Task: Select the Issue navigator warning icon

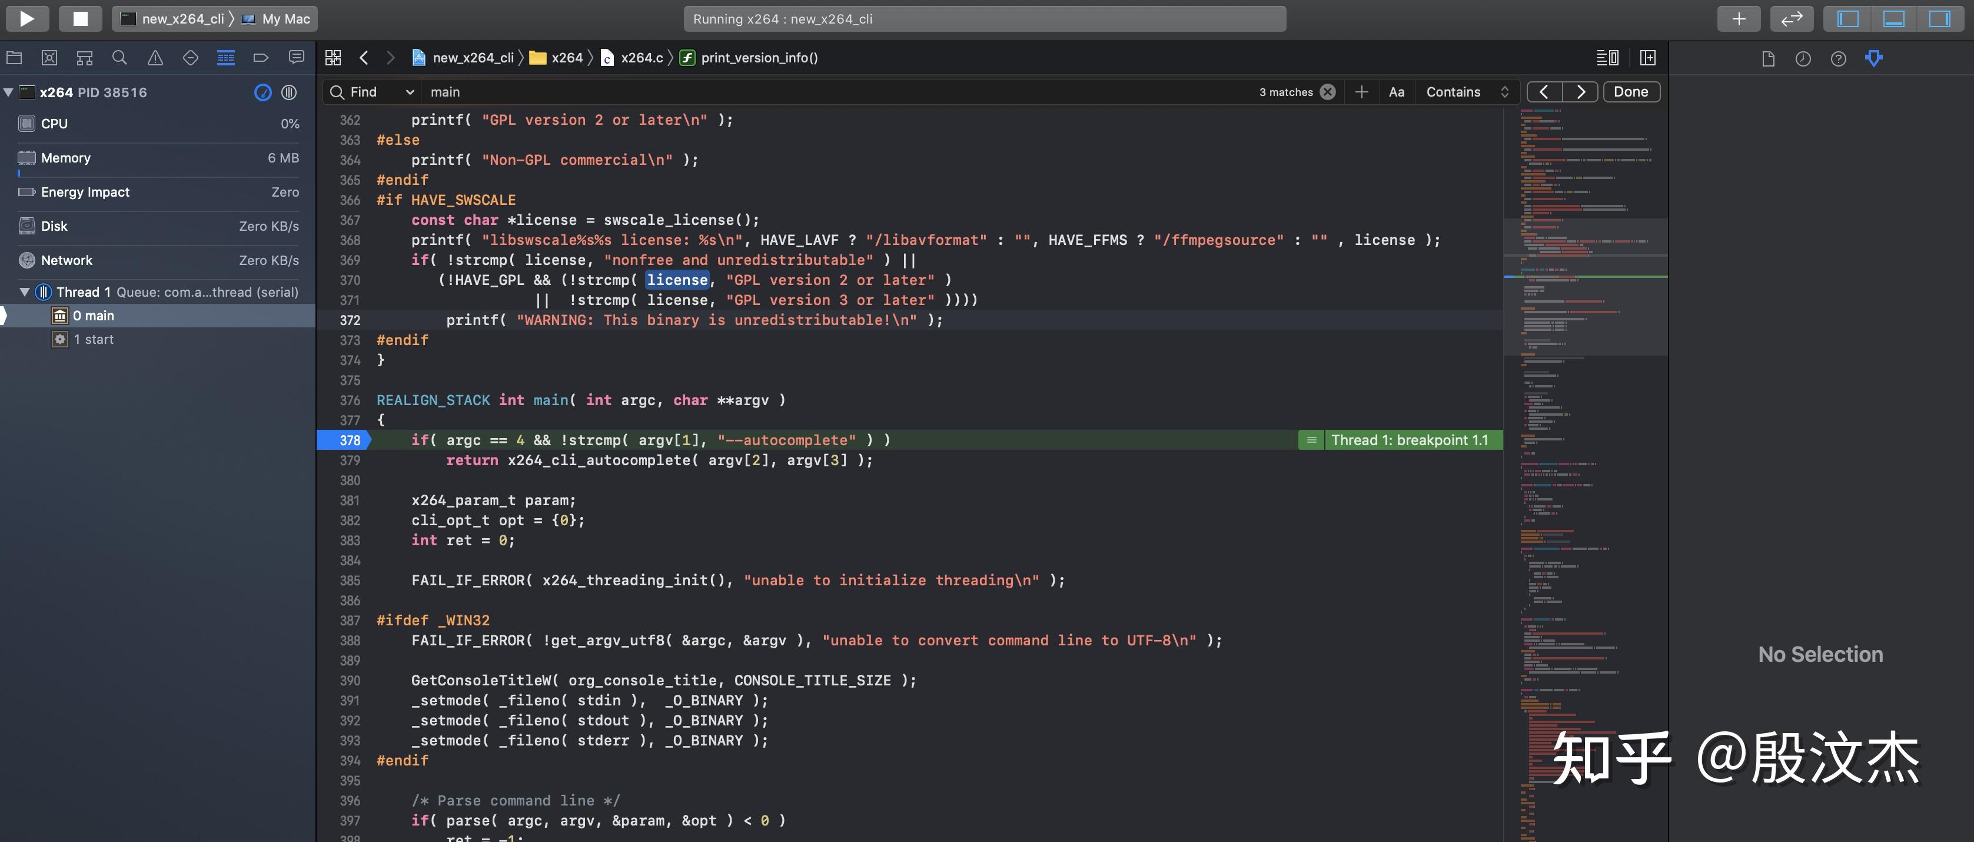Action: click(x=155, y=58)
